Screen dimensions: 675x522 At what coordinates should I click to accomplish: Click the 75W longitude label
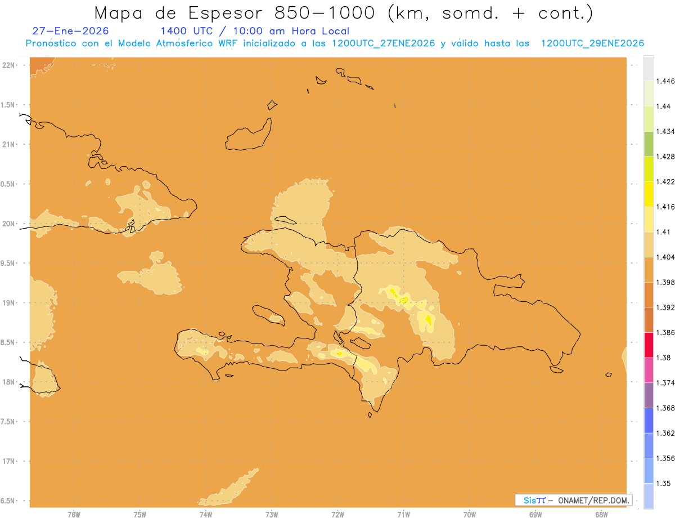(140, 515)
